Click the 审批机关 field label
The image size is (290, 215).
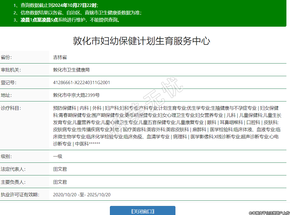(11, 70)
